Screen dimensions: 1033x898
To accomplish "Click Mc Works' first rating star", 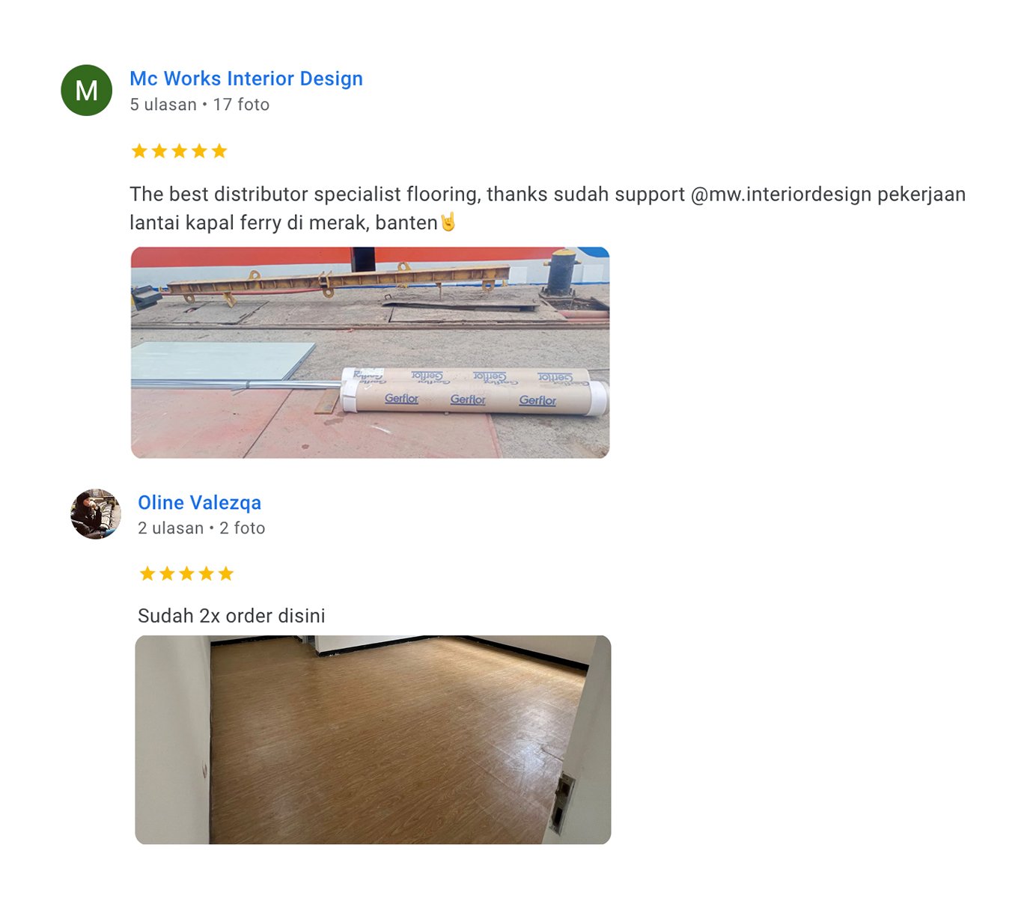I will 139,151.
